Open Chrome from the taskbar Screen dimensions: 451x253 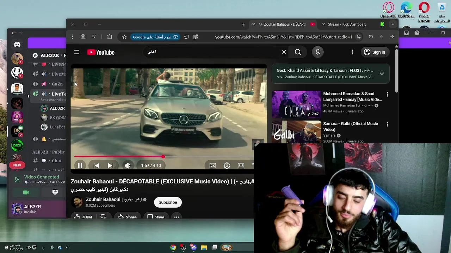tap(173, 247)
